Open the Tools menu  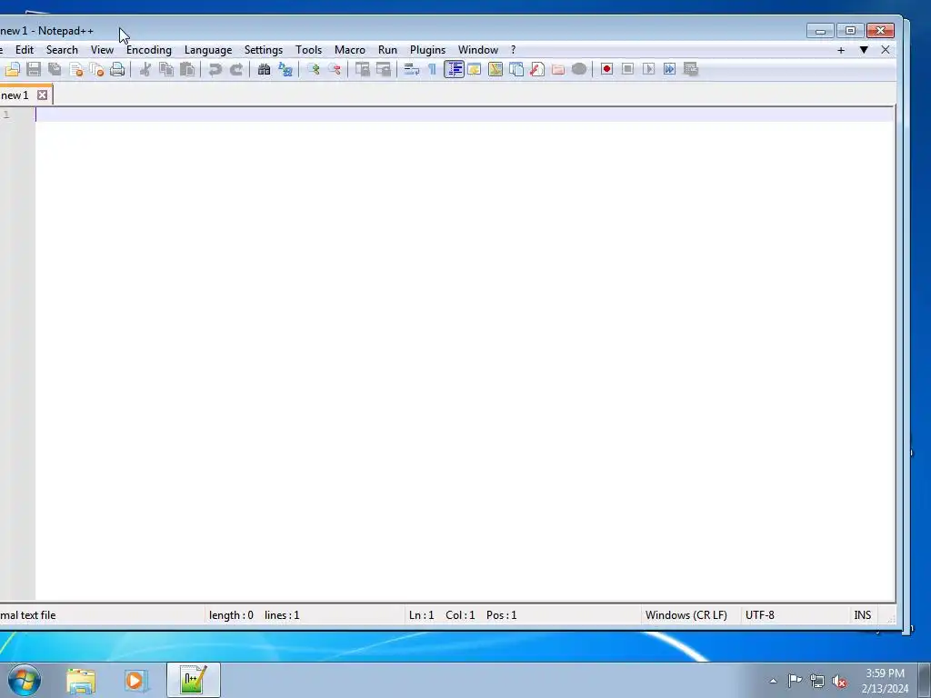[309, 50]
